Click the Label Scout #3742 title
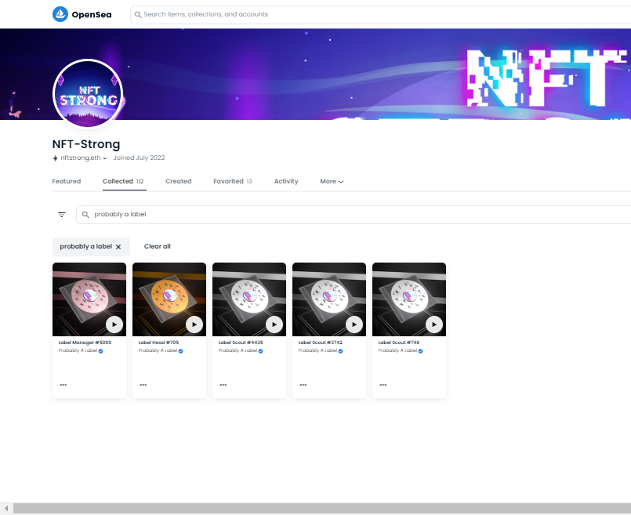This screenshot has width=631, height=515. point(321,343)
